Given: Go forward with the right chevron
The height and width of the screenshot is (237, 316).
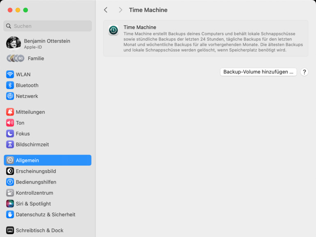Looking at the screenshot, I should tap(120, 10).
